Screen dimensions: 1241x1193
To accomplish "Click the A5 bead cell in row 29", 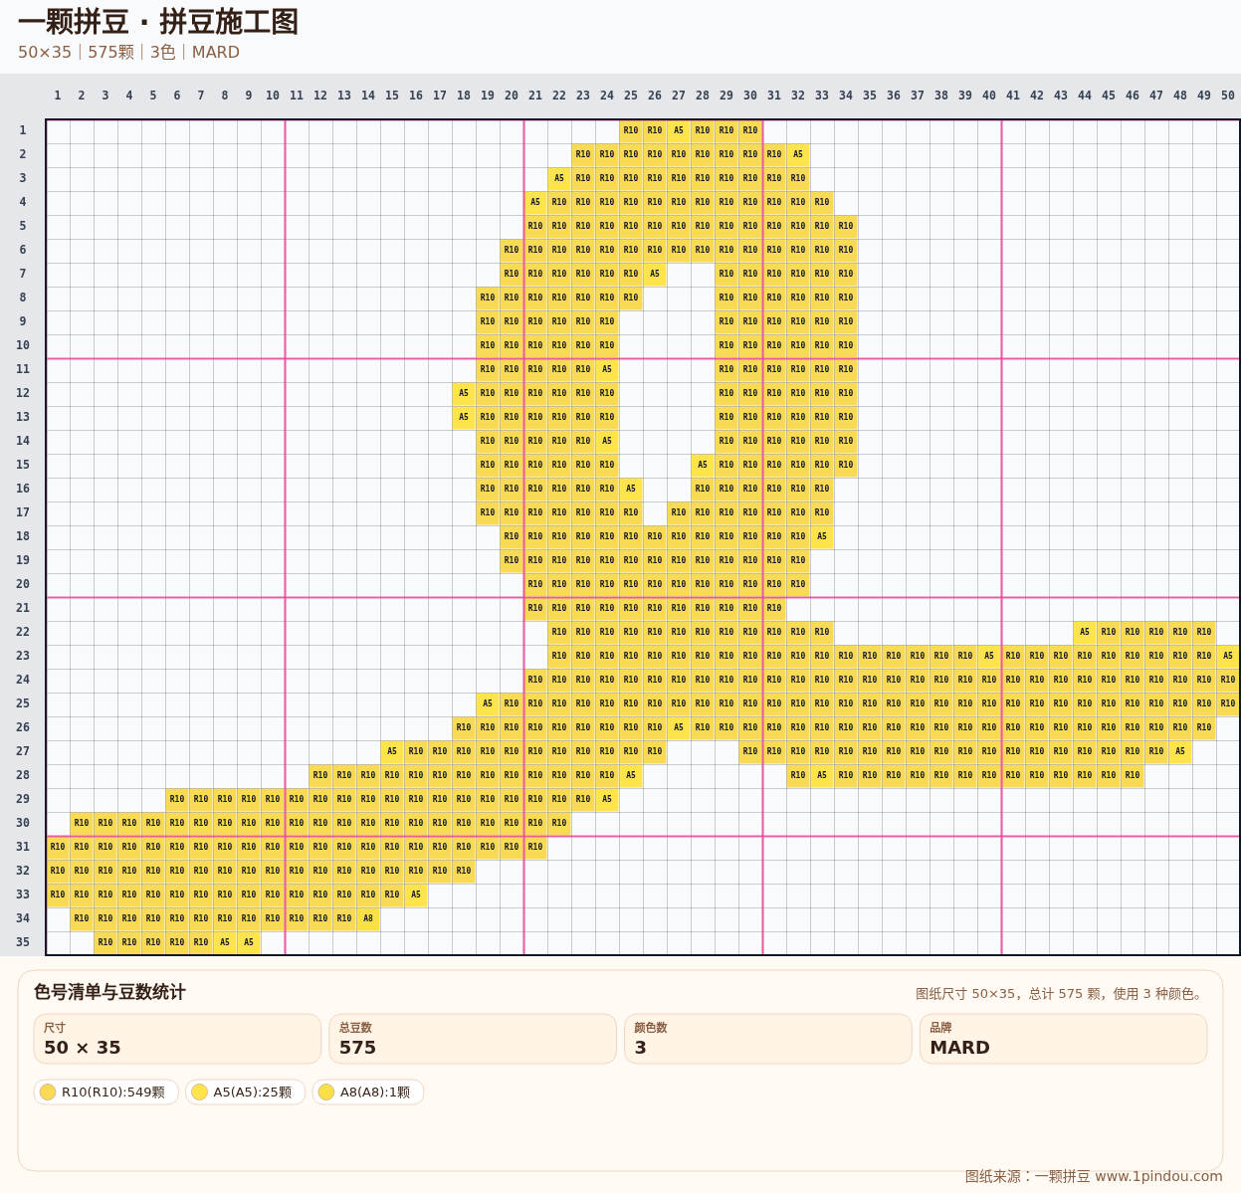I will [x=607, y=799].
